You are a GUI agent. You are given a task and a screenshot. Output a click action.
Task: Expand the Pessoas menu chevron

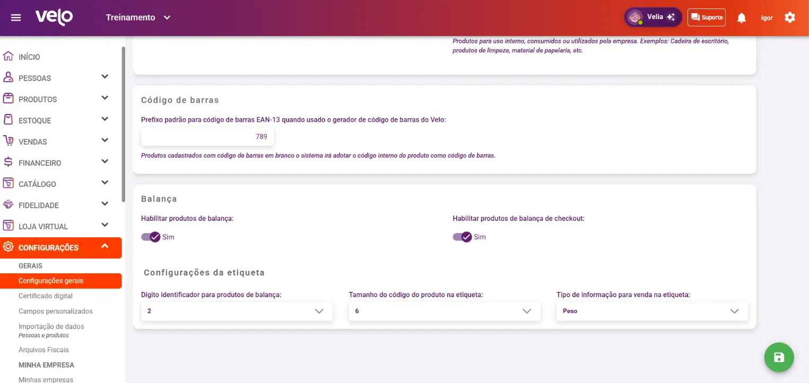[105, 77]
